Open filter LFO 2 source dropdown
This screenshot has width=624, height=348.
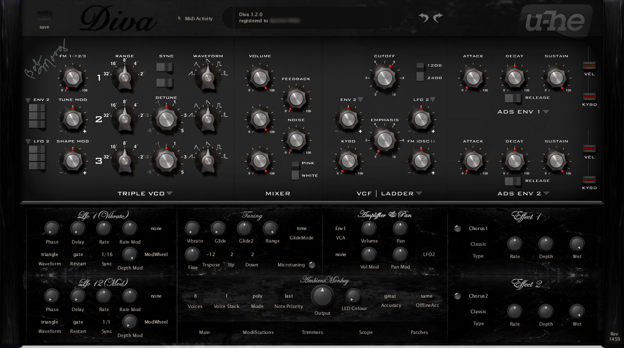[433, 99]
